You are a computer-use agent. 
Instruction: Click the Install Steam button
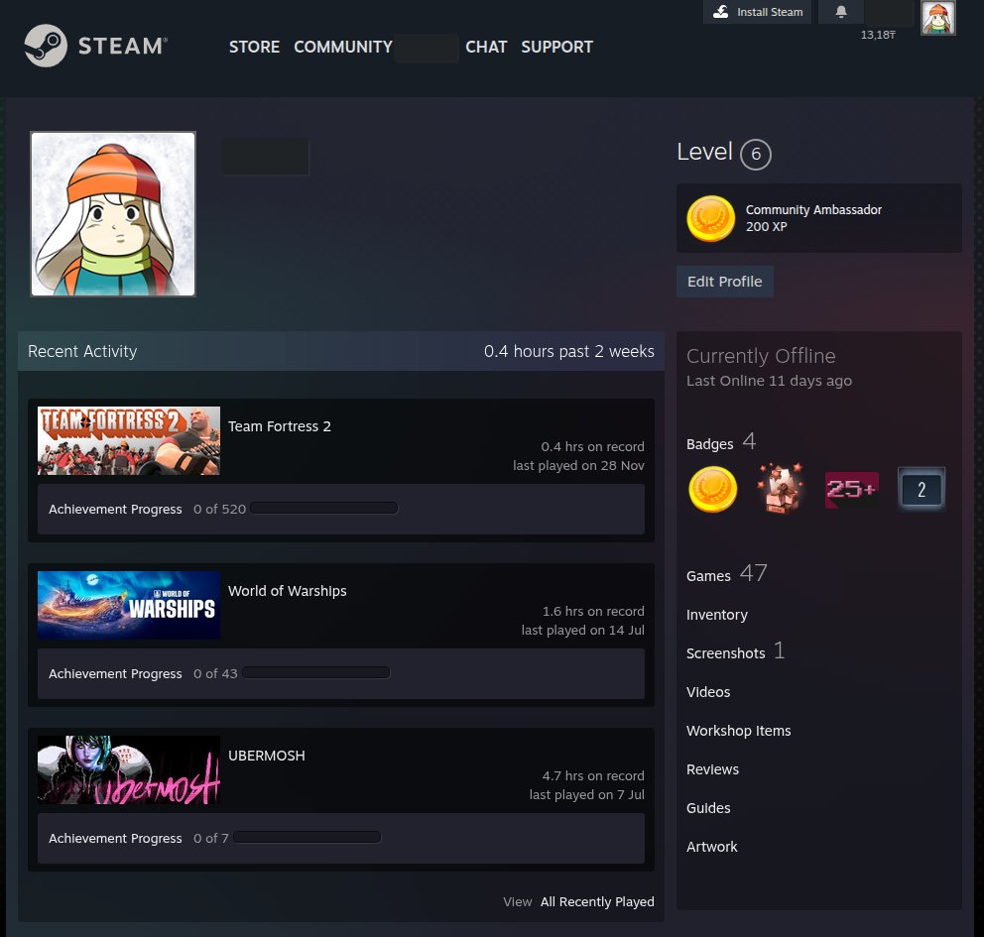click(x=758, y=12)
